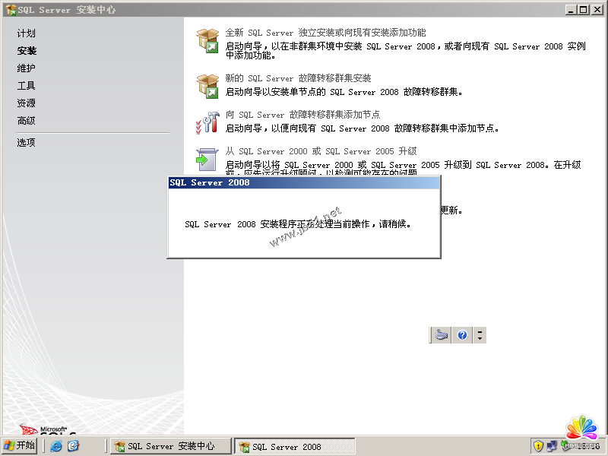The height and width of the screenshot is (456, 608).
Task: Click the new standalone installation box icon
Action: tap(207, 41)
